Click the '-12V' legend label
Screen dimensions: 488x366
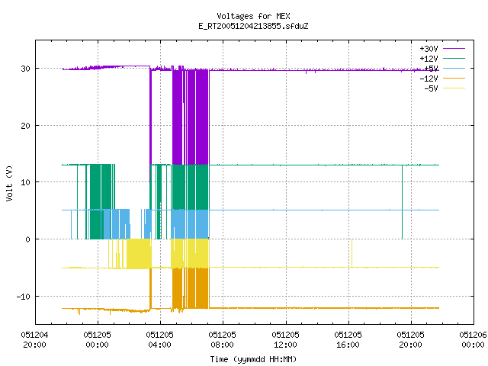click(x=429, y=79)
